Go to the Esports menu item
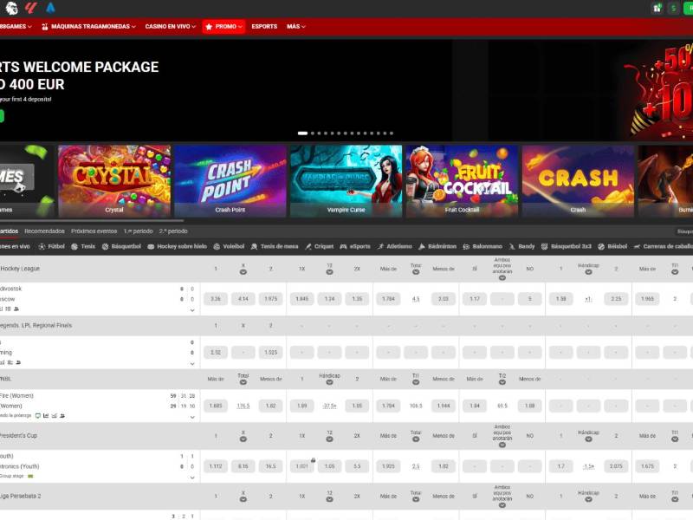Viewport: 693px width, 520px height. pyautogui.click(x=264, y=27)
